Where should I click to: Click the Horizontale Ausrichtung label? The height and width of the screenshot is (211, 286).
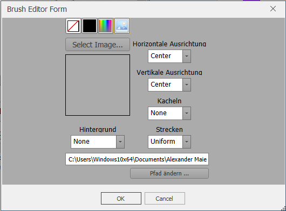click(x=169, y=44)
